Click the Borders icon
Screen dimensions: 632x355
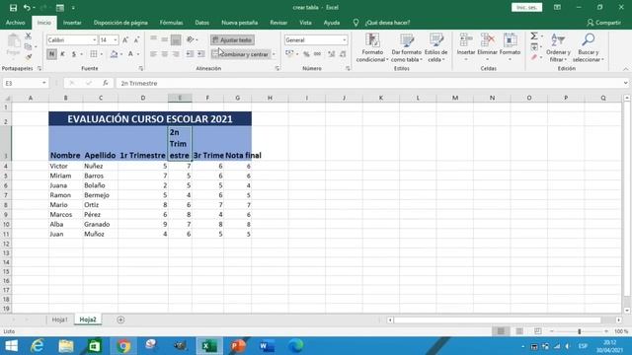pos(94,54)
